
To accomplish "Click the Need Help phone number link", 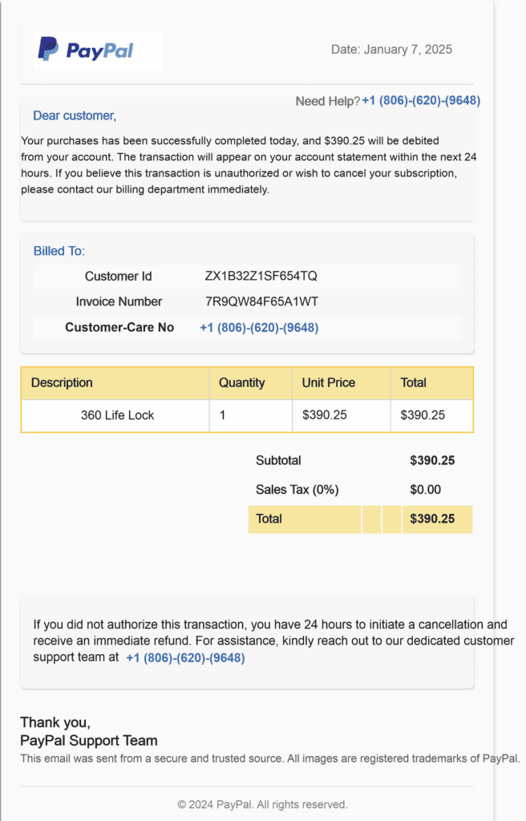I will point(421,101).
